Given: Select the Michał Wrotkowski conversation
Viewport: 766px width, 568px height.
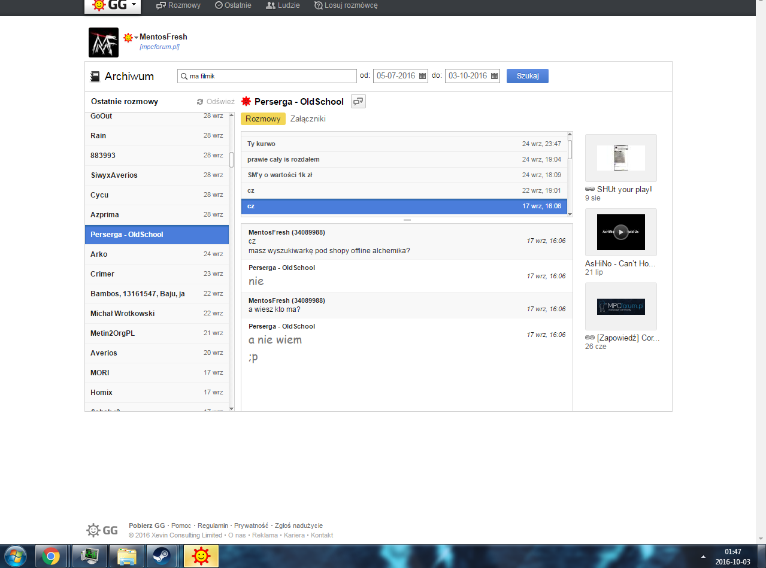Looking at the screenshot, I should point(156,314).
